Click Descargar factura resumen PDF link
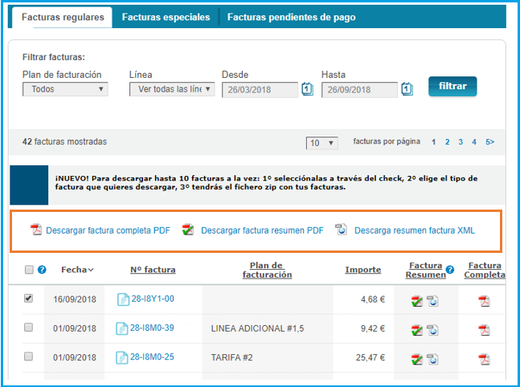The image size is (520, 387). pyautogui.click(x=262, y=230)
